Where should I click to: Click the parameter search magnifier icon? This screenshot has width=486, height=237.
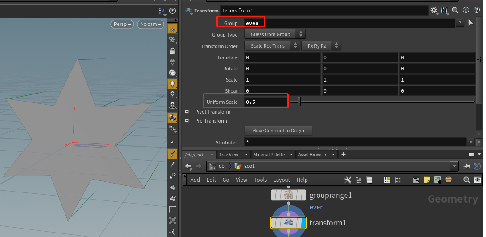pos(455,10)
